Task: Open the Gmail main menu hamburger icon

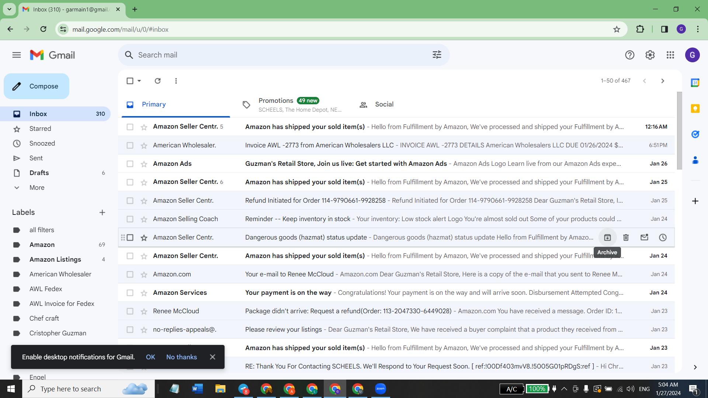Action: (x=17, y=55)
